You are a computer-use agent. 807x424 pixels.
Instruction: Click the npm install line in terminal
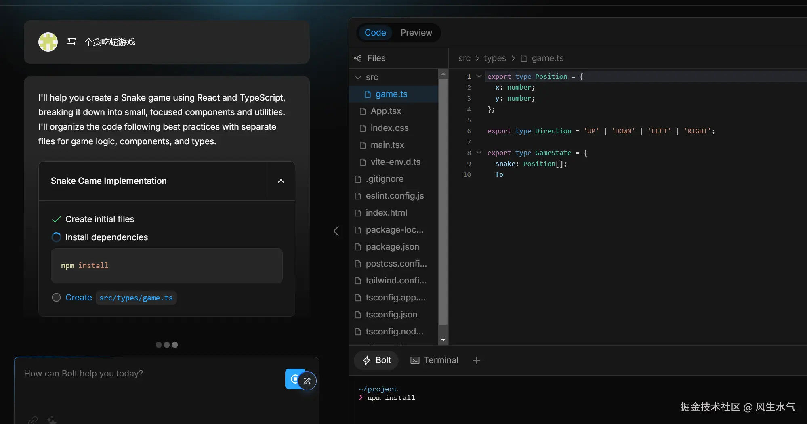pyautogui.click(x=391, y=398)
